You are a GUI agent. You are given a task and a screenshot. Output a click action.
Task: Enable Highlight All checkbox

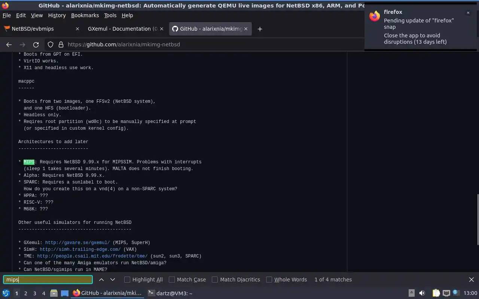(127, 280)
